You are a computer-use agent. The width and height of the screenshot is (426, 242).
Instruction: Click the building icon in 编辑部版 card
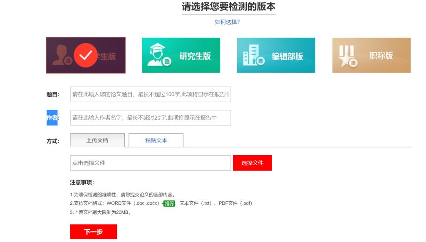(253, 56)
